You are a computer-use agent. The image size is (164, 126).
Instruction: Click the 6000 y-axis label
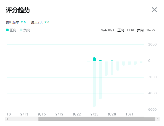152,110
